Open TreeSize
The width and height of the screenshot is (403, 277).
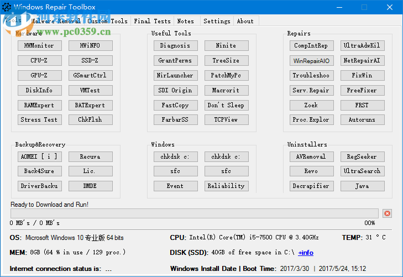click(x=227, y=60)
